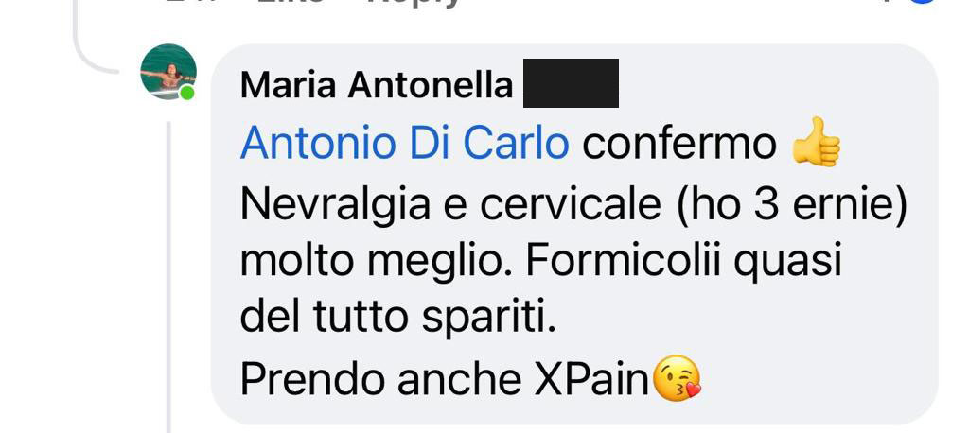Open the blue reaction icon at top right
969x433 pixels.
pyautogui.click(x=921, y=2)
